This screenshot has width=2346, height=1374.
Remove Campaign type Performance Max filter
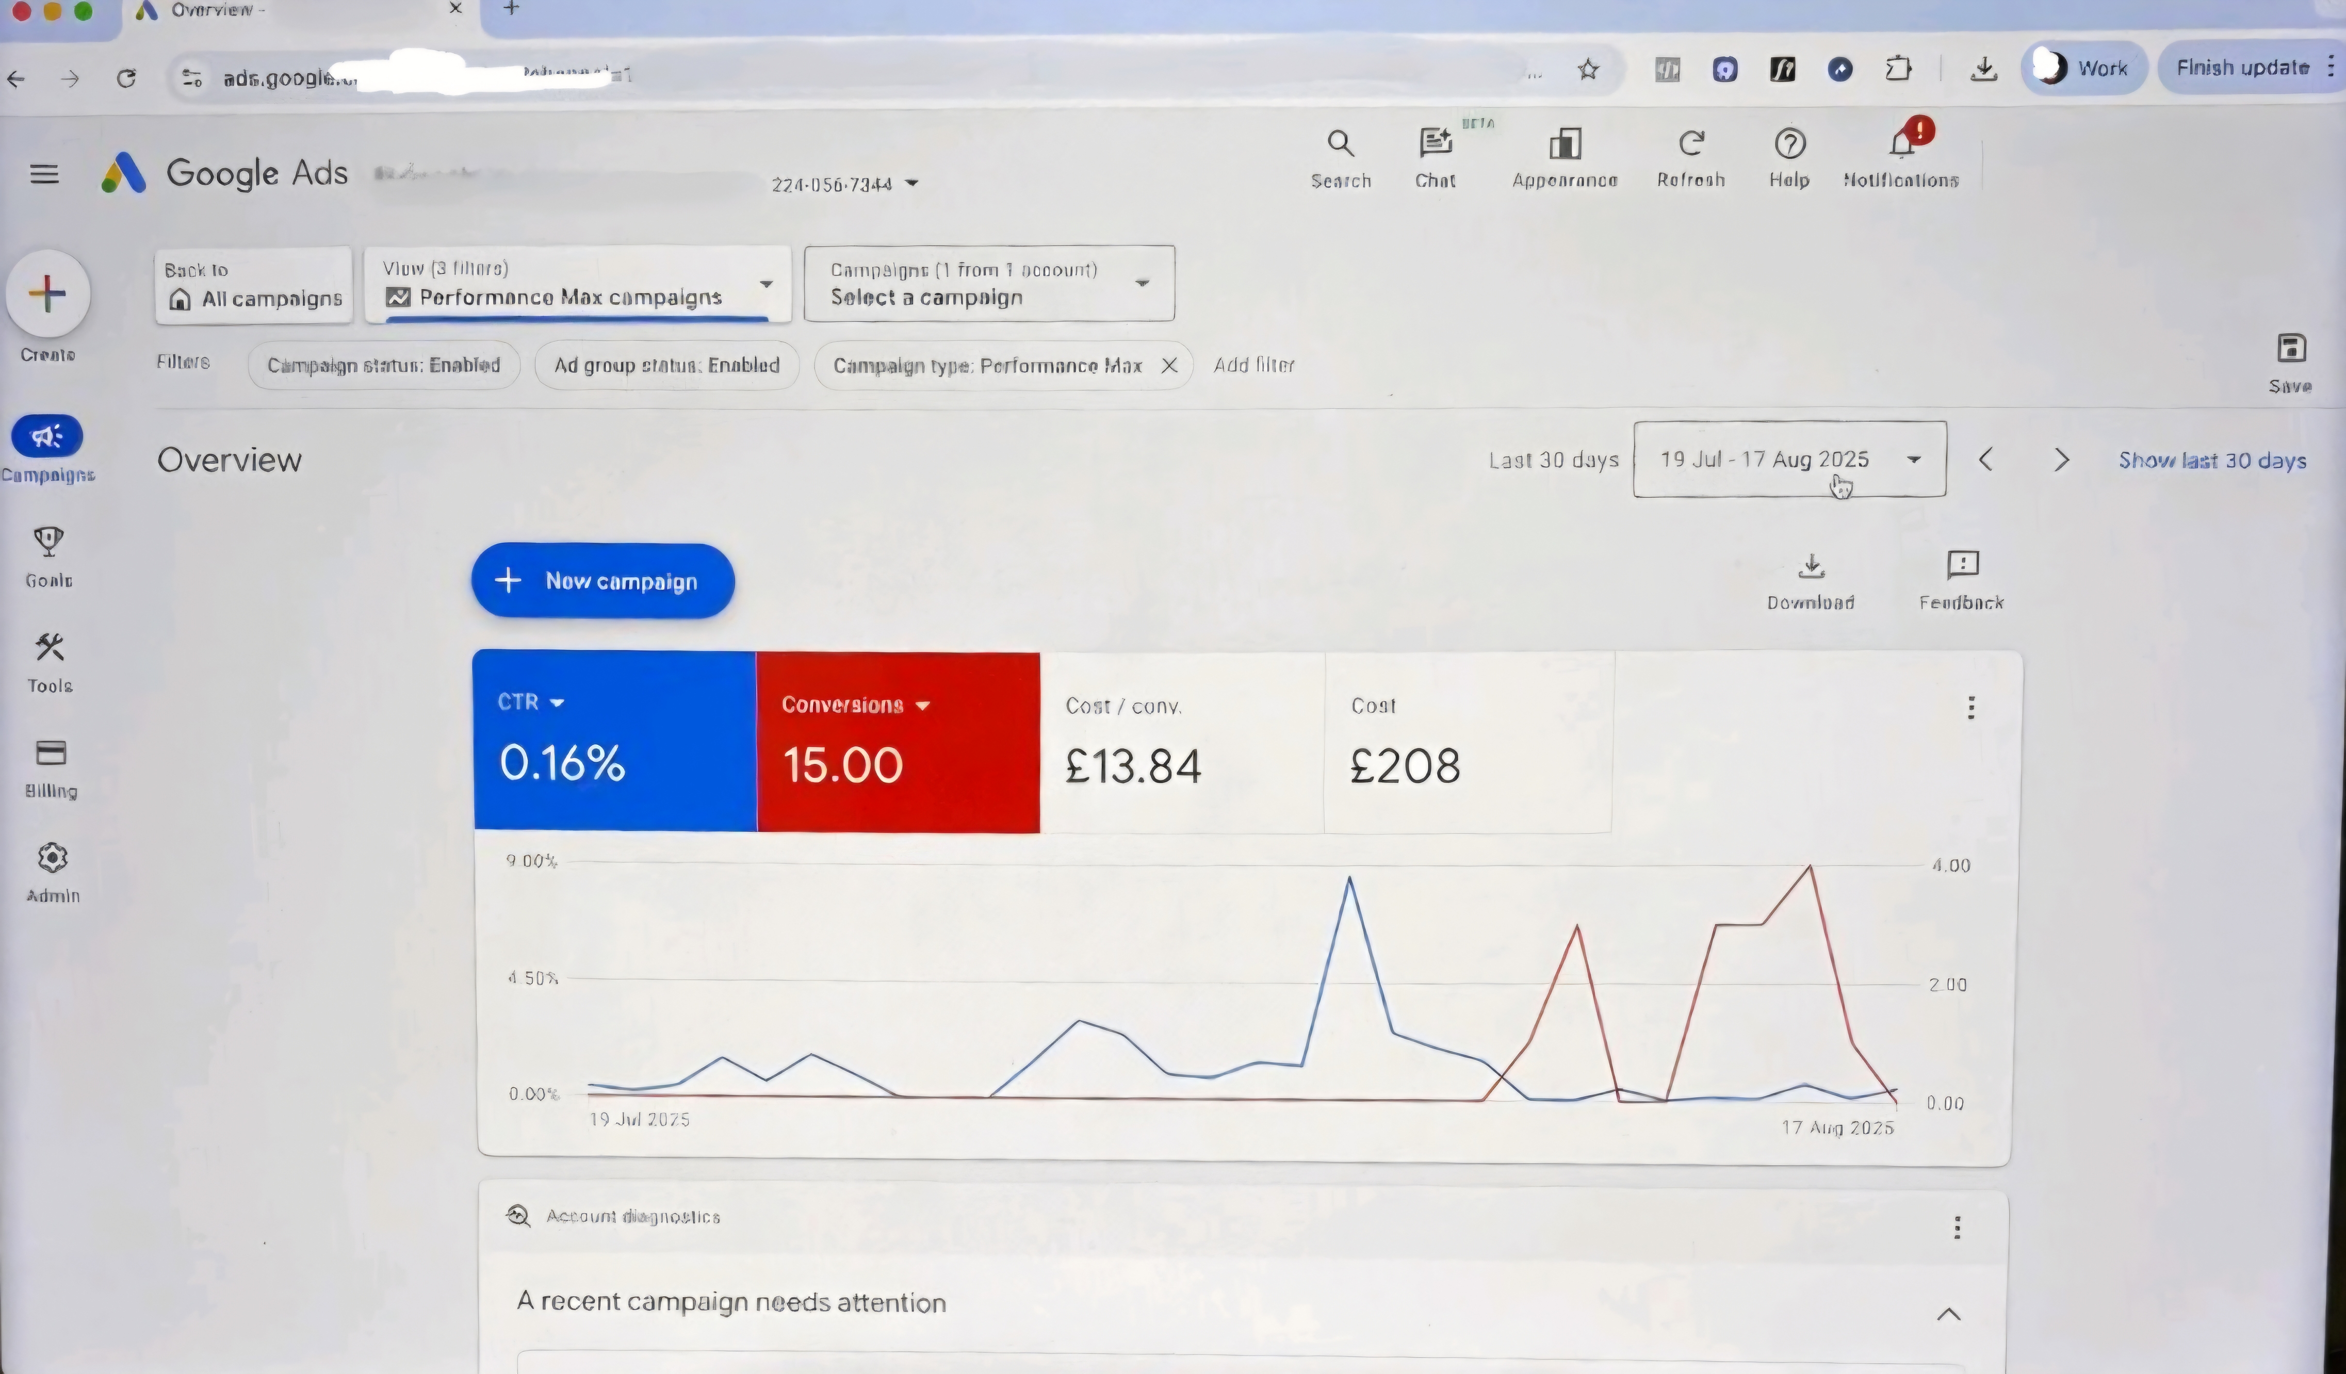[1169, 366]
